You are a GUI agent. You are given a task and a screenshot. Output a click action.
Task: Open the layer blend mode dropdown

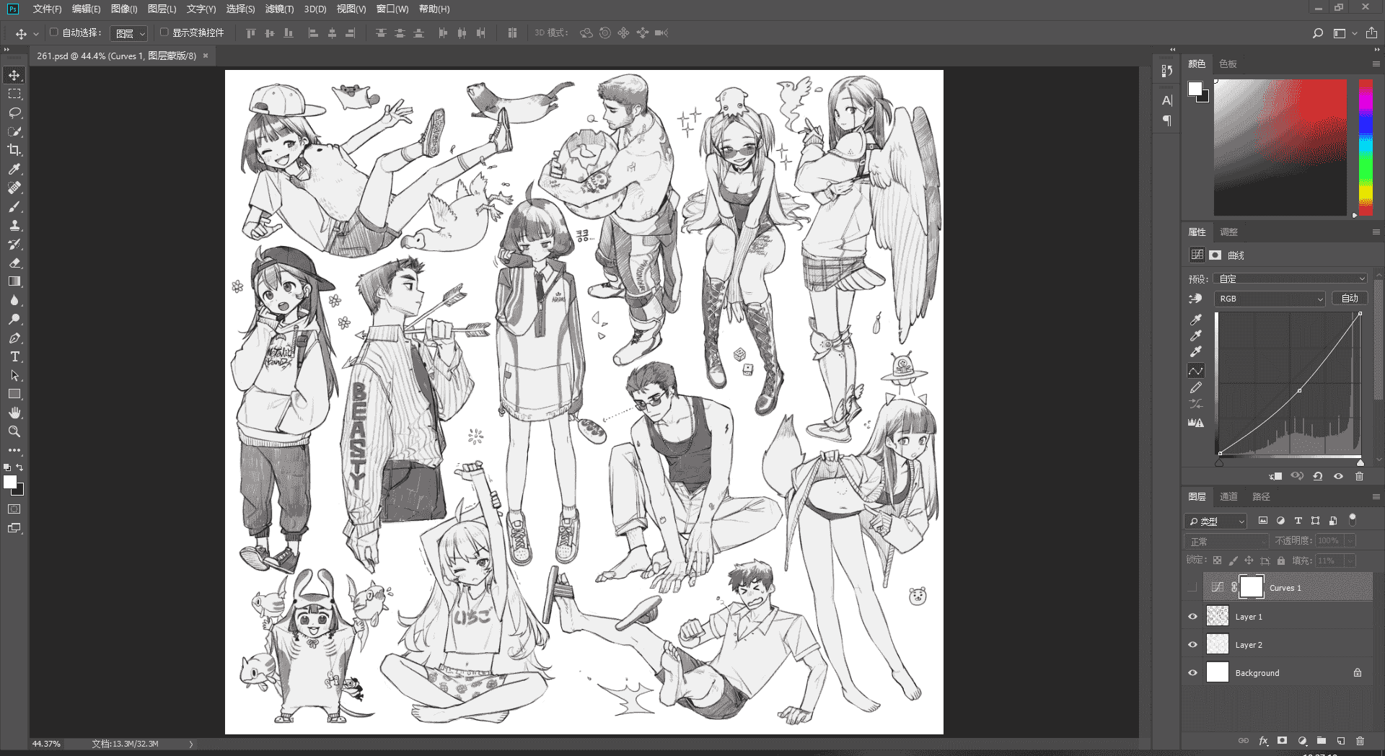point(1226,541)
